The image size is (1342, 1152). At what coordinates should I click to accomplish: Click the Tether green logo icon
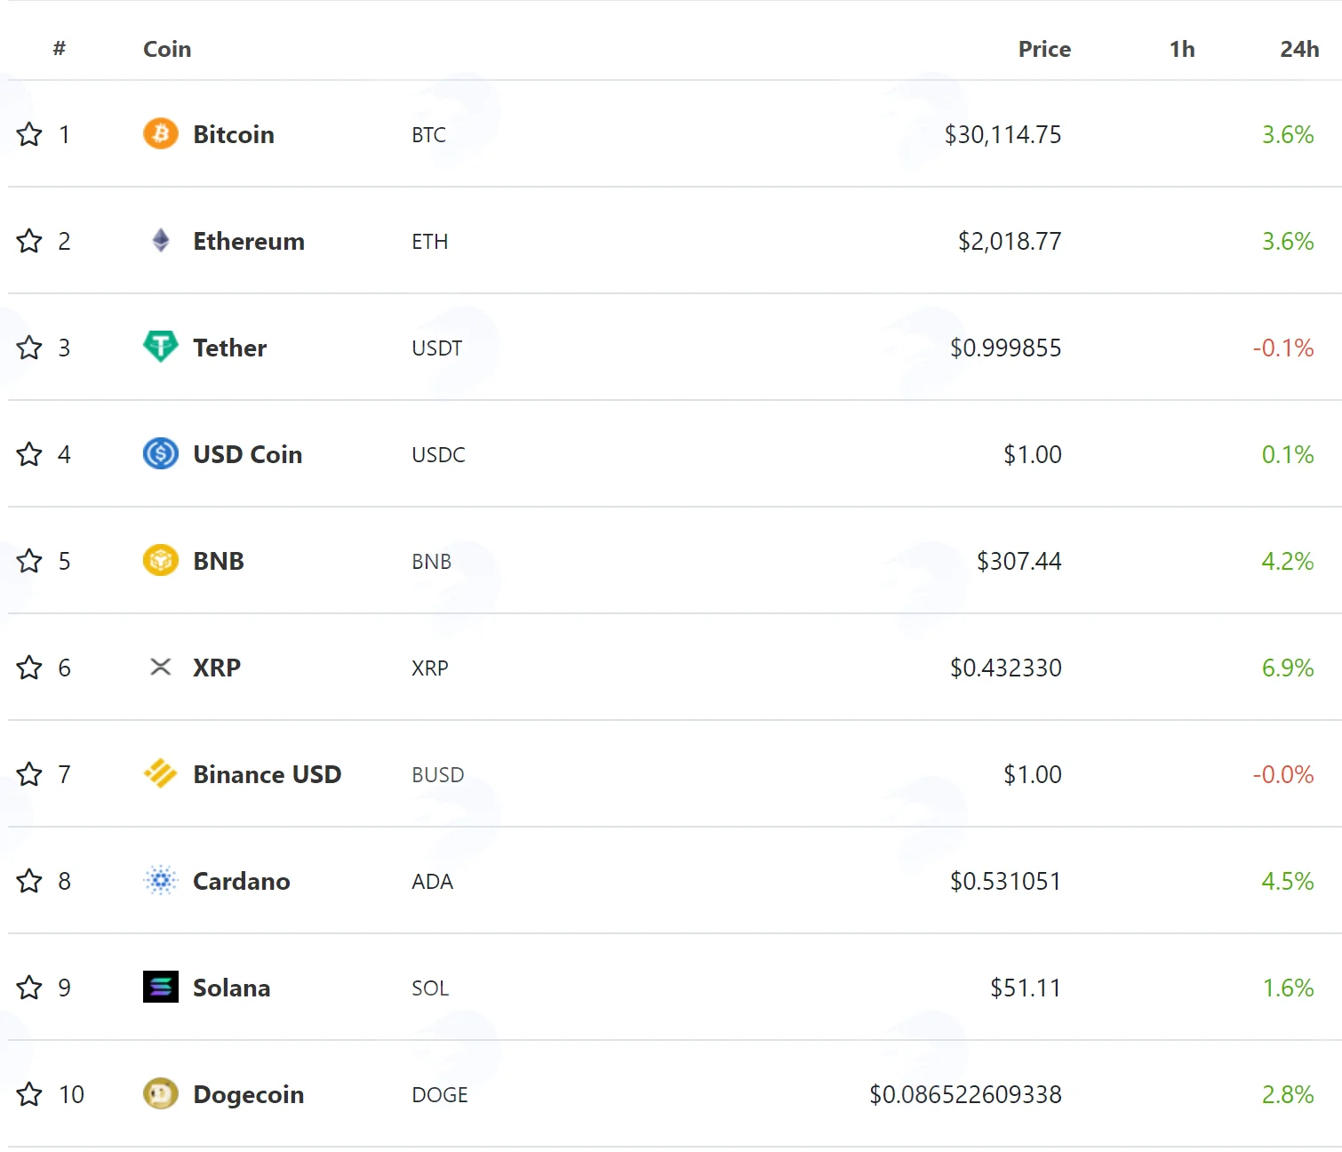point(161,346)
